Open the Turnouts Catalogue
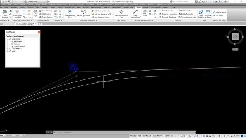The height and width of the screenshot is (138, 246). click(x=168, y=17)
